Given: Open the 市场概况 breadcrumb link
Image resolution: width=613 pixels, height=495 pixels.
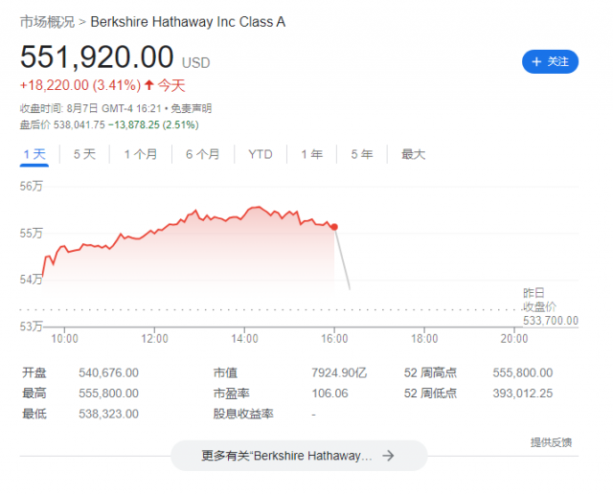Looking at the screenshot, I should point(47,22).
